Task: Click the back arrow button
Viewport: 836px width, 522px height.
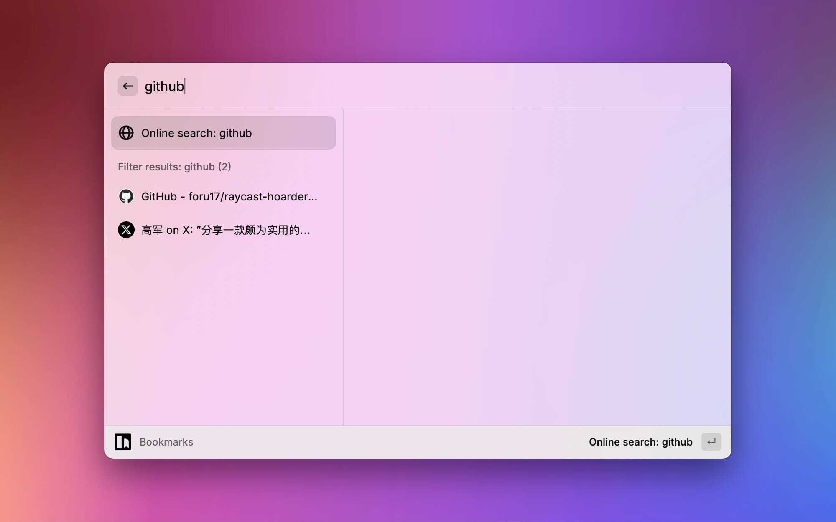Action: (127, 86)
